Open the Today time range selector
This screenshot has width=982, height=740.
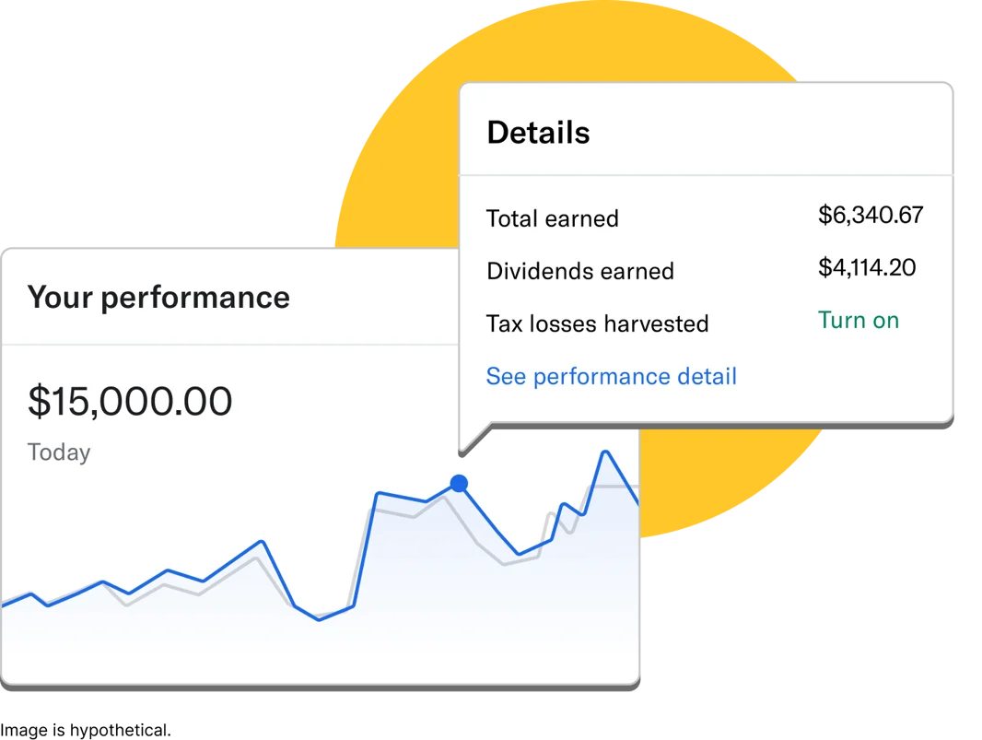point(57,452)
